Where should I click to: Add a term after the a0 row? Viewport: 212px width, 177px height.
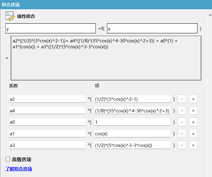pyautogui.click(x=193, y=122)
